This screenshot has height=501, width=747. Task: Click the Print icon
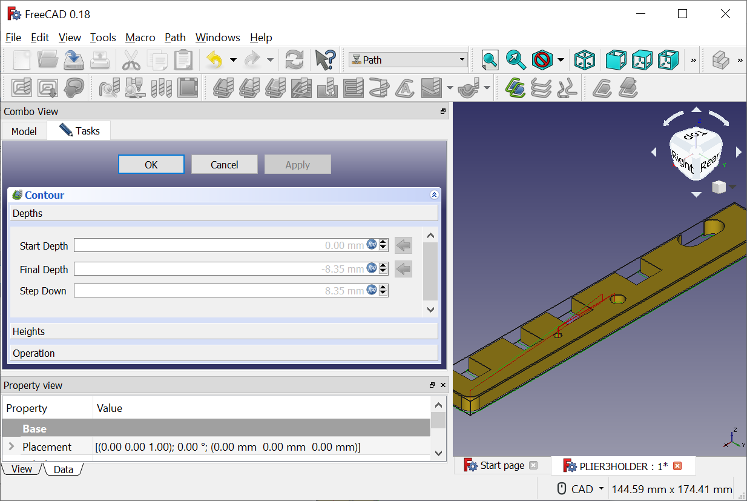[100, 60]
